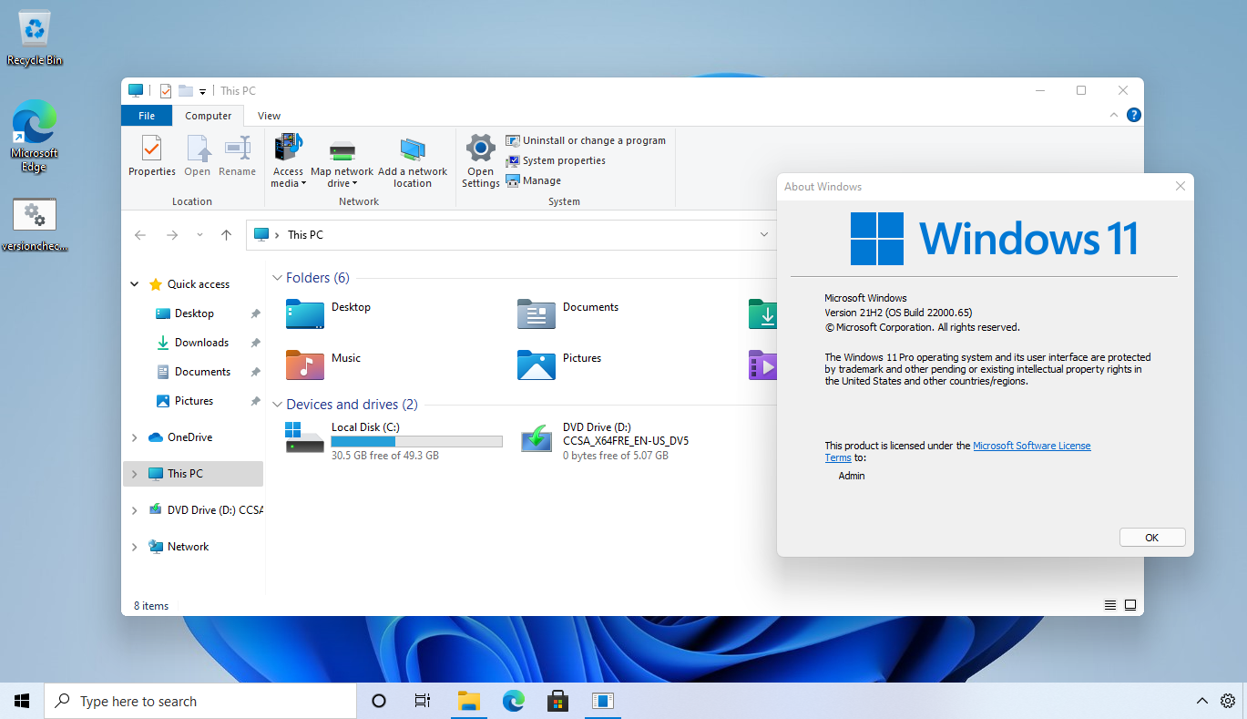Open the Microsoft Software License Terms link
This screenshot has width=1247, height=719.
coord(958,452)
